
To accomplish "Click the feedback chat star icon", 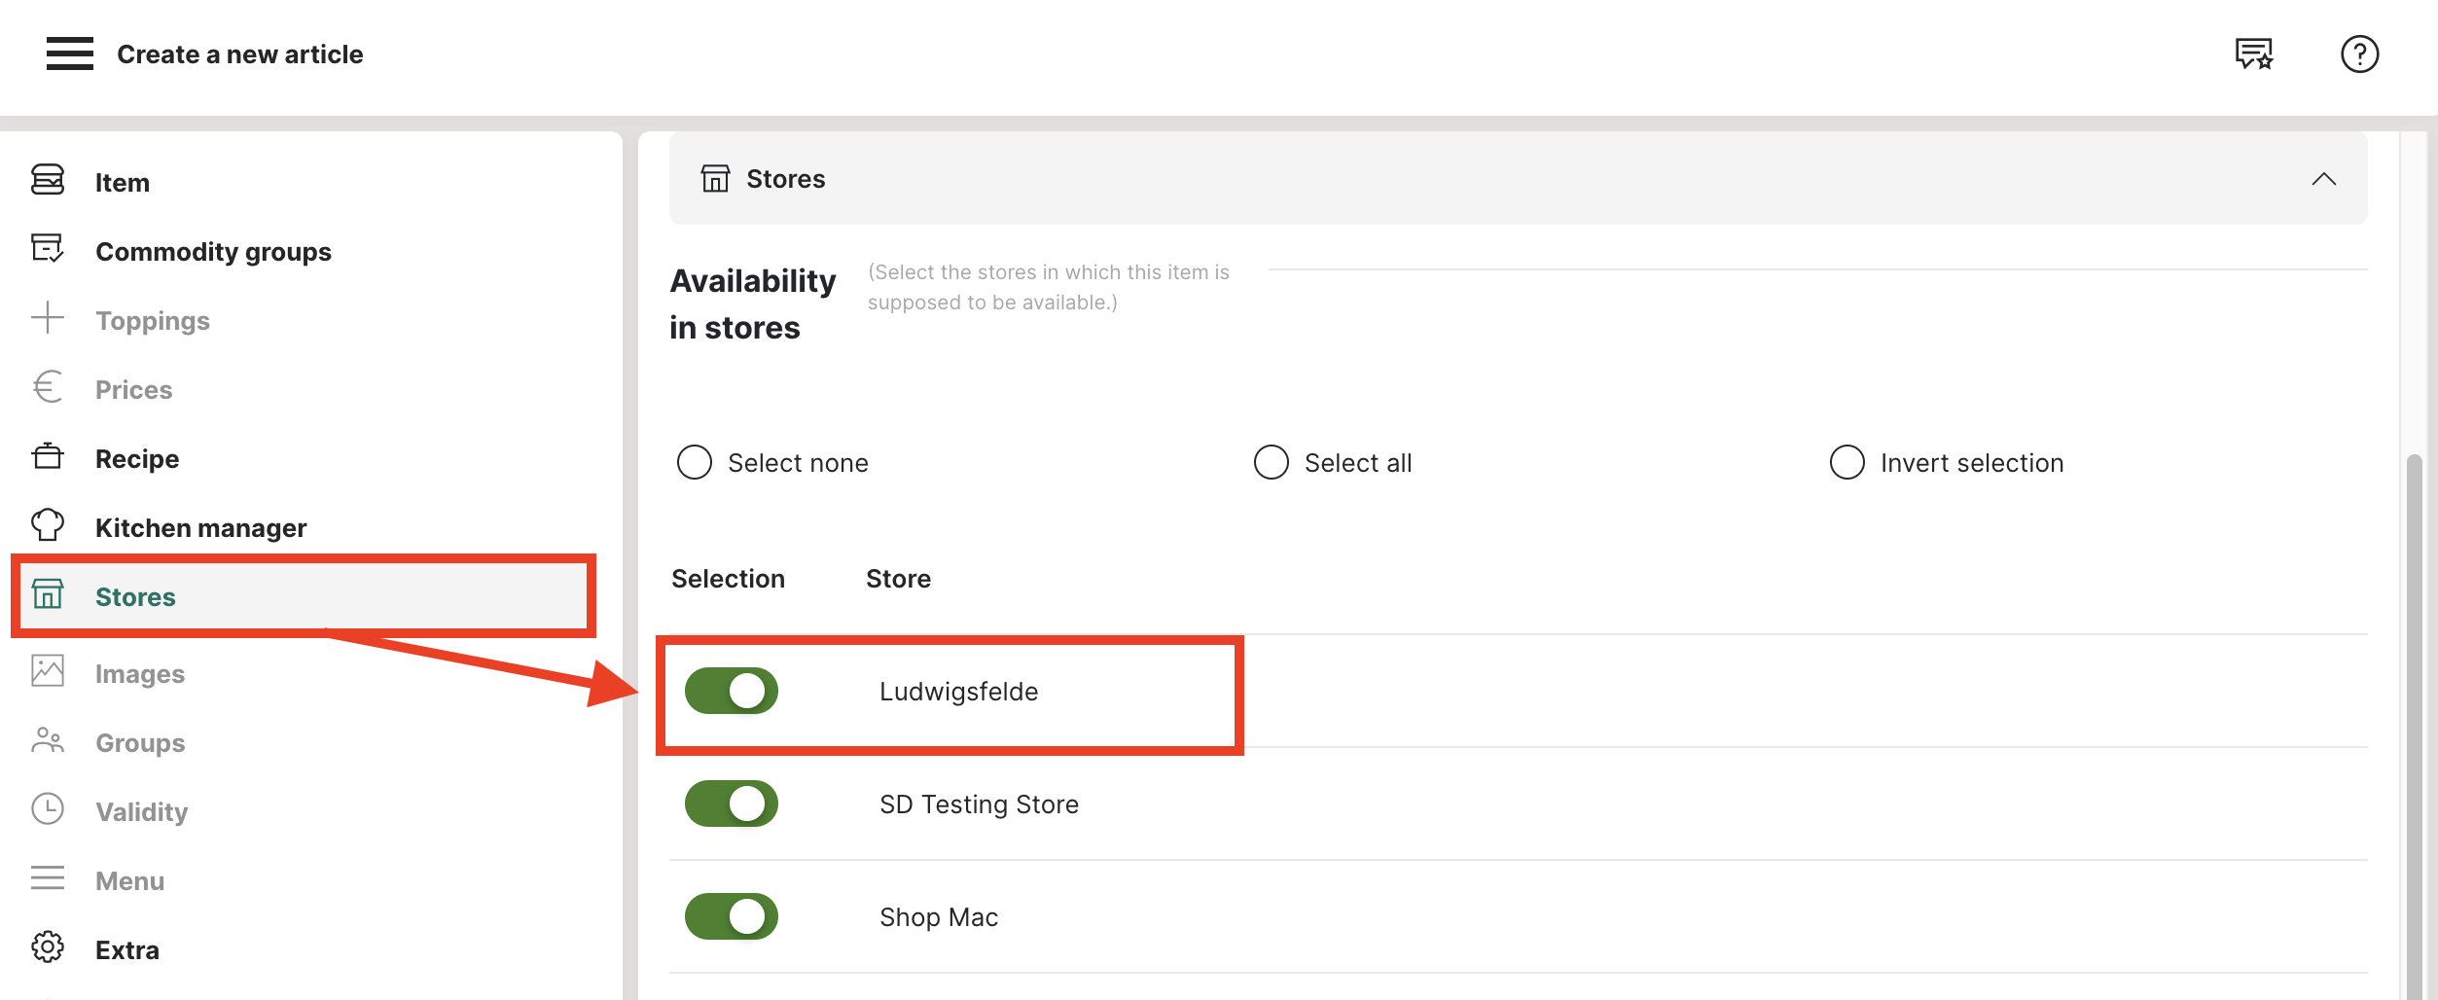I will [x=2253, y=54].
